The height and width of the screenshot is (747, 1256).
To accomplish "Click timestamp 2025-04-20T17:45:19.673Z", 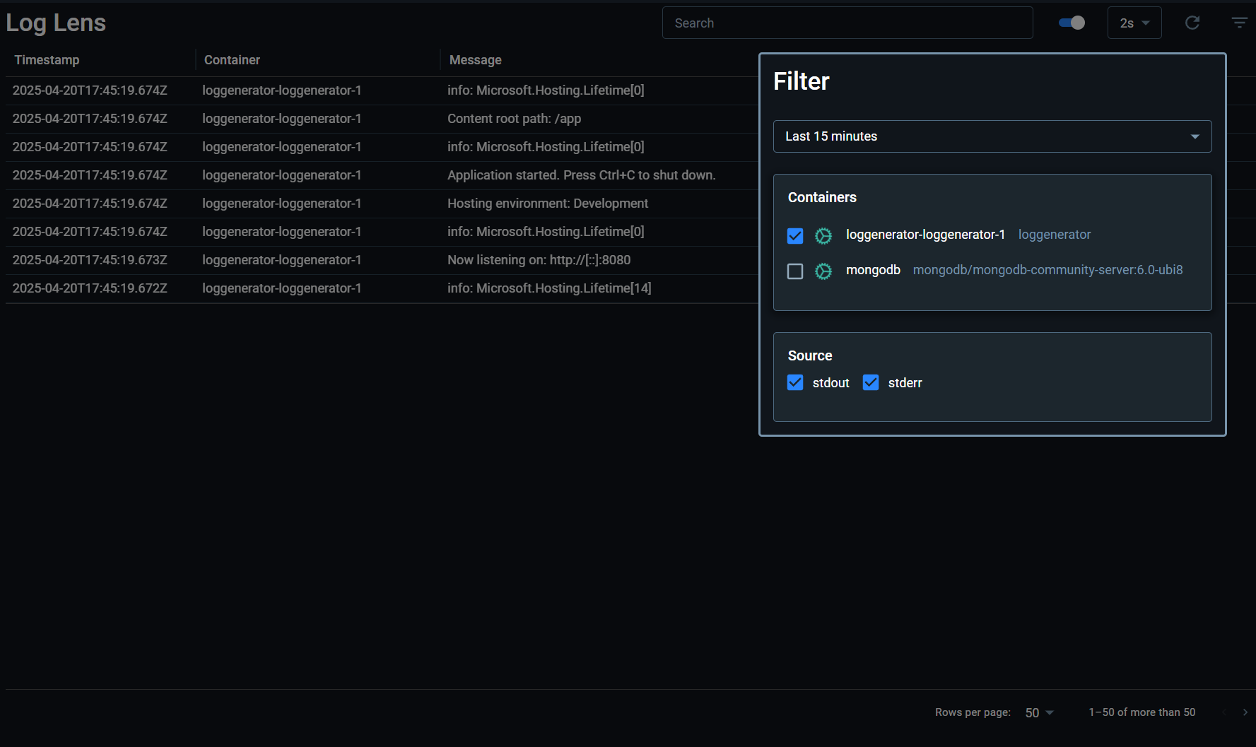I will coord(90,260).
